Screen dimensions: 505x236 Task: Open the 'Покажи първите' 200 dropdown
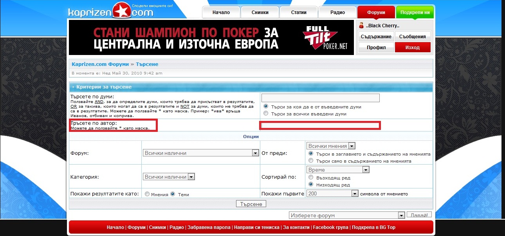coord(332,193)
